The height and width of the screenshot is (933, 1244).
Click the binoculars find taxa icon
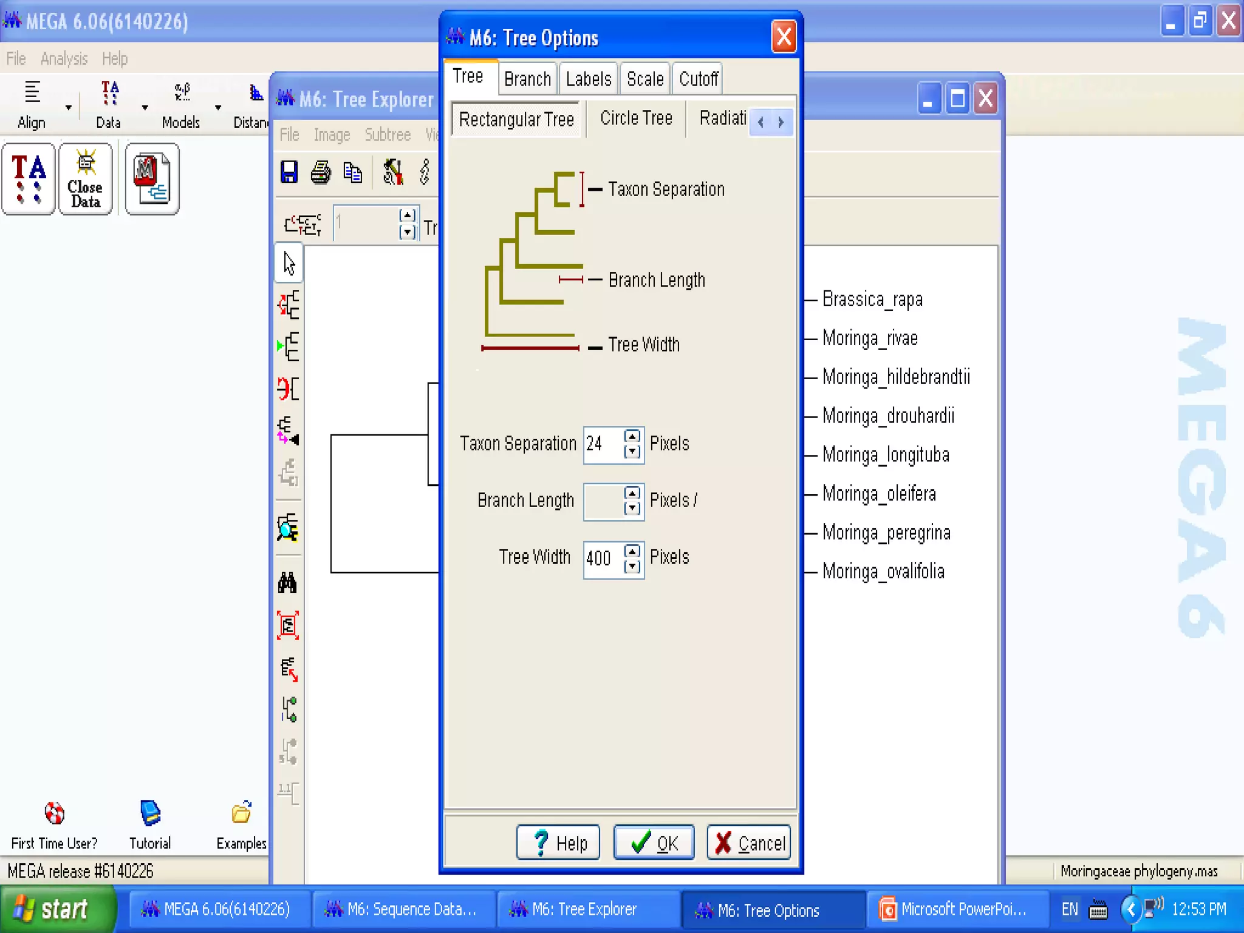point(288,583)
